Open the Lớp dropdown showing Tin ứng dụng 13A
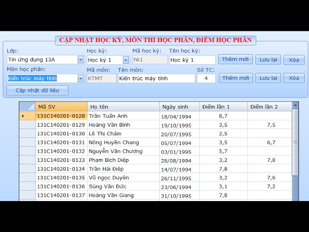Image resolution: width=309 pixels, height=232 pixels. tap(80, 60)
